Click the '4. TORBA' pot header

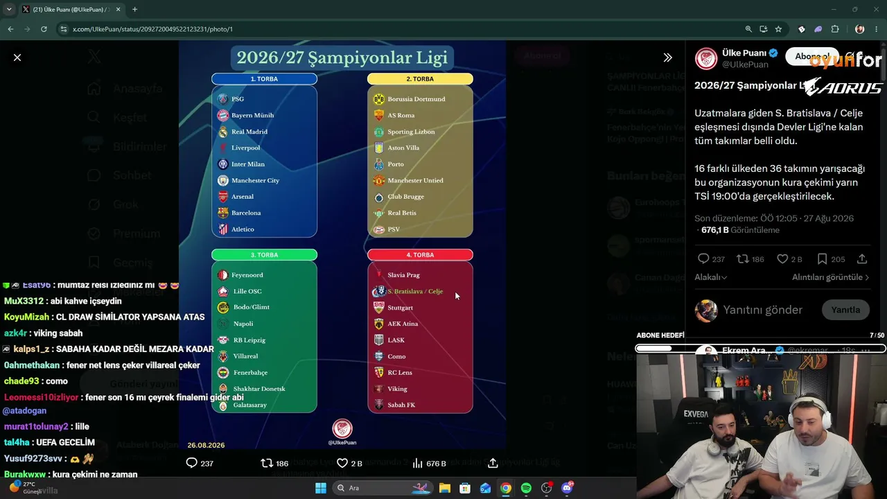pos(420,255)
